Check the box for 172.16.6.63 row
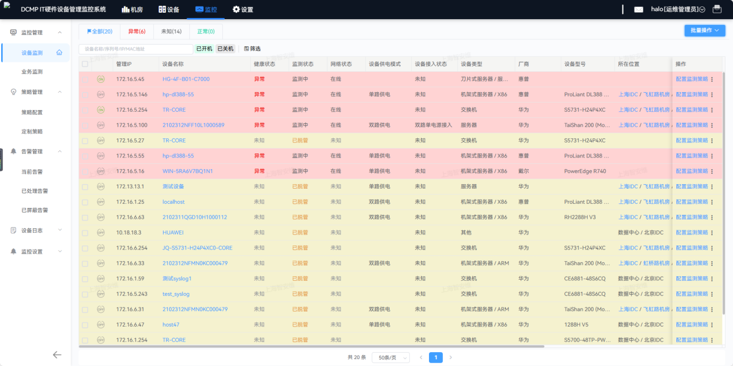The image size is (733, 366). [x=85, y=217]
